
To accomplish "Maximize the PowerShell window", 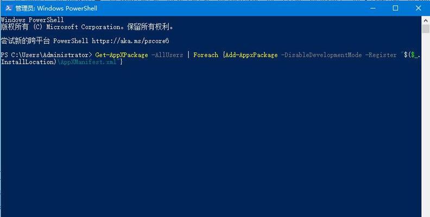I will [395, 8].
